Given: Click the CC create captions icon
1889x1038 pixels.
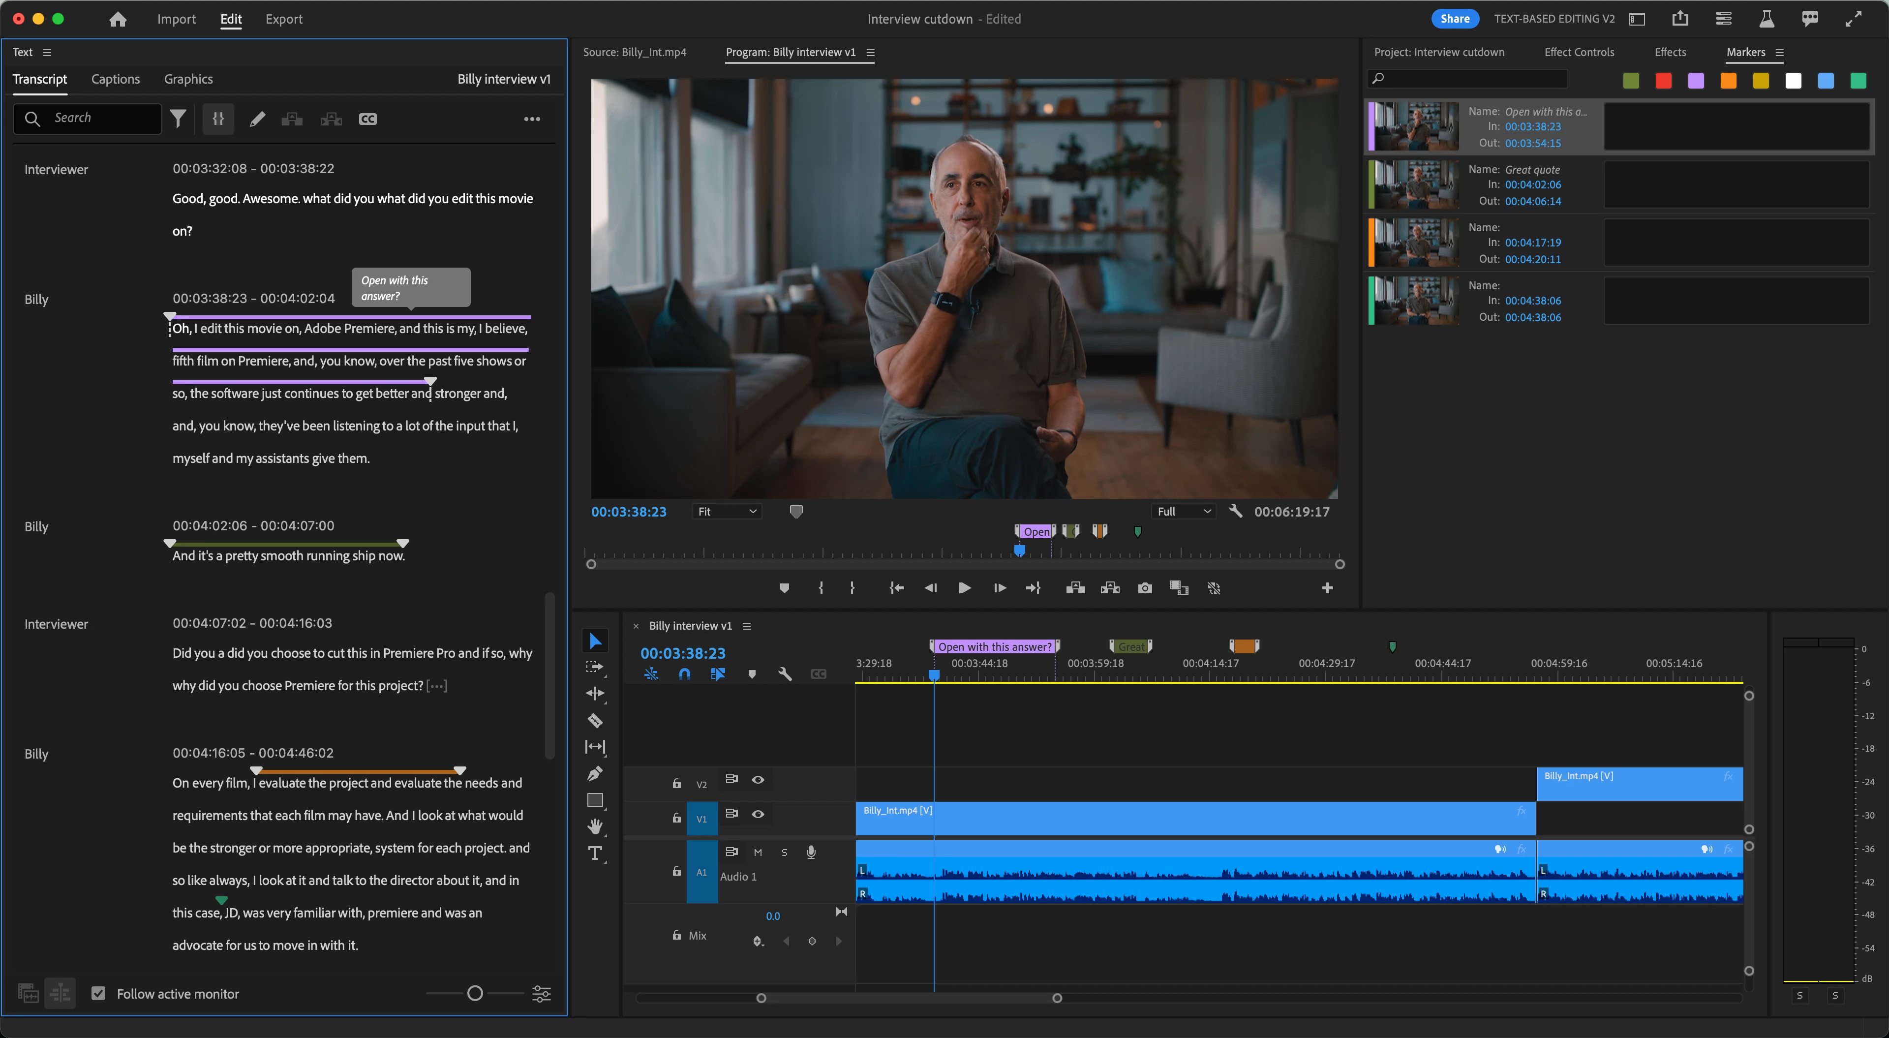Looking at the screenshot, I should (367, 119).
